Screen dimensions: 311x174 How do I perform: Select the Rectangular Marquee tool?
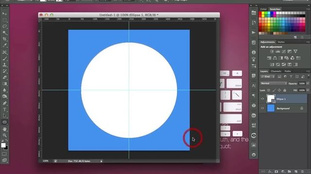pyautogui.click(x=4, y=20)
